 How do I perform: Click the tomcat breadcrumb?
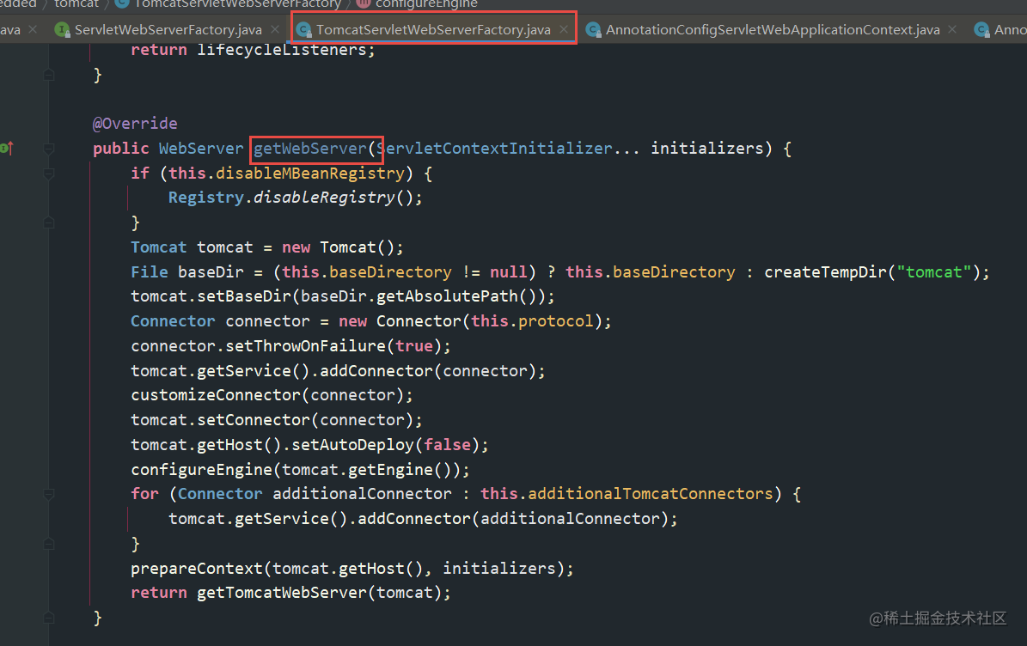(76, 4)
